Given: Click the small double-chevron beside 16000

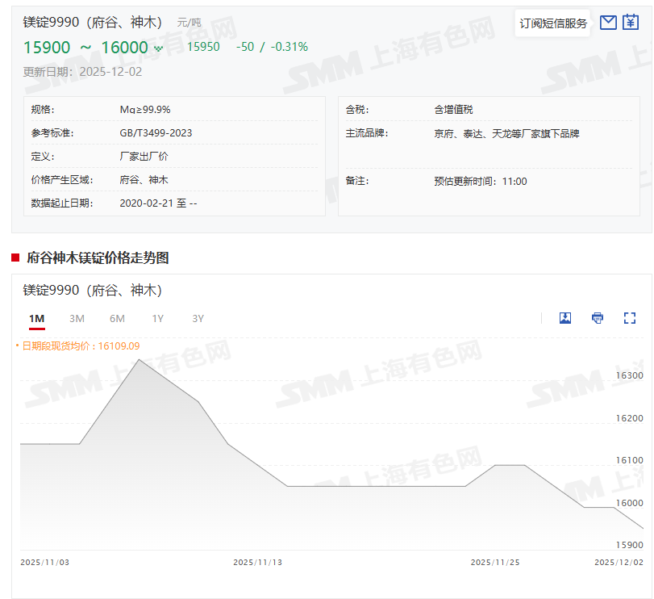Looking at the screenshot, I should (x=158, y=48).
